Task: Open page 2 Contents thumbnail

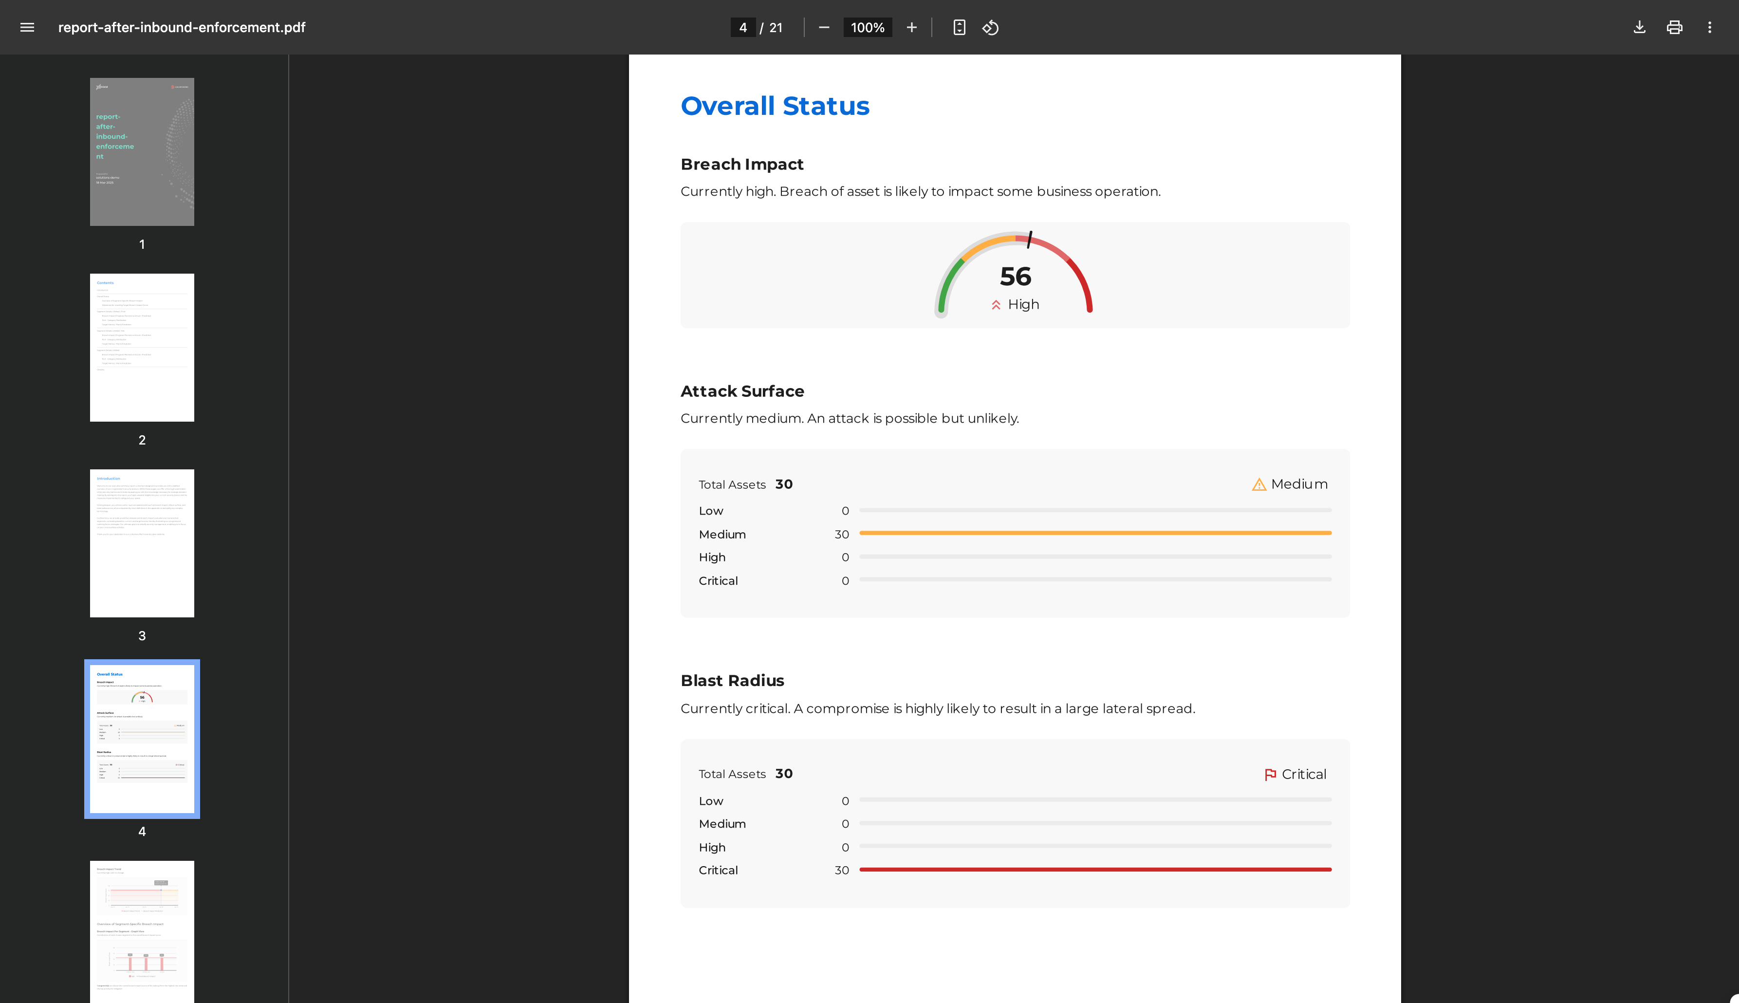Action: coord(142,347)
